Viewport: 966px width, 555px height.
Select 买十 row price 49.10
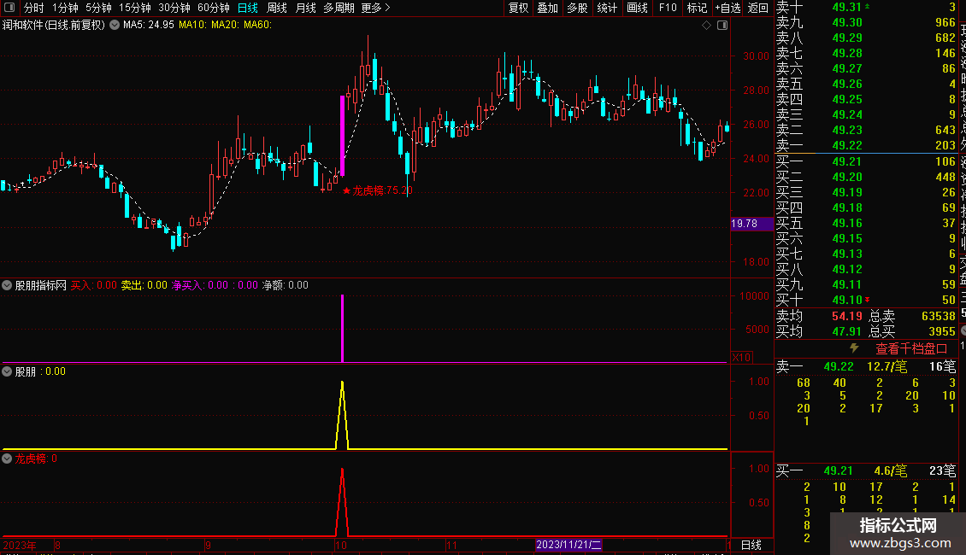tap(846, 300)
